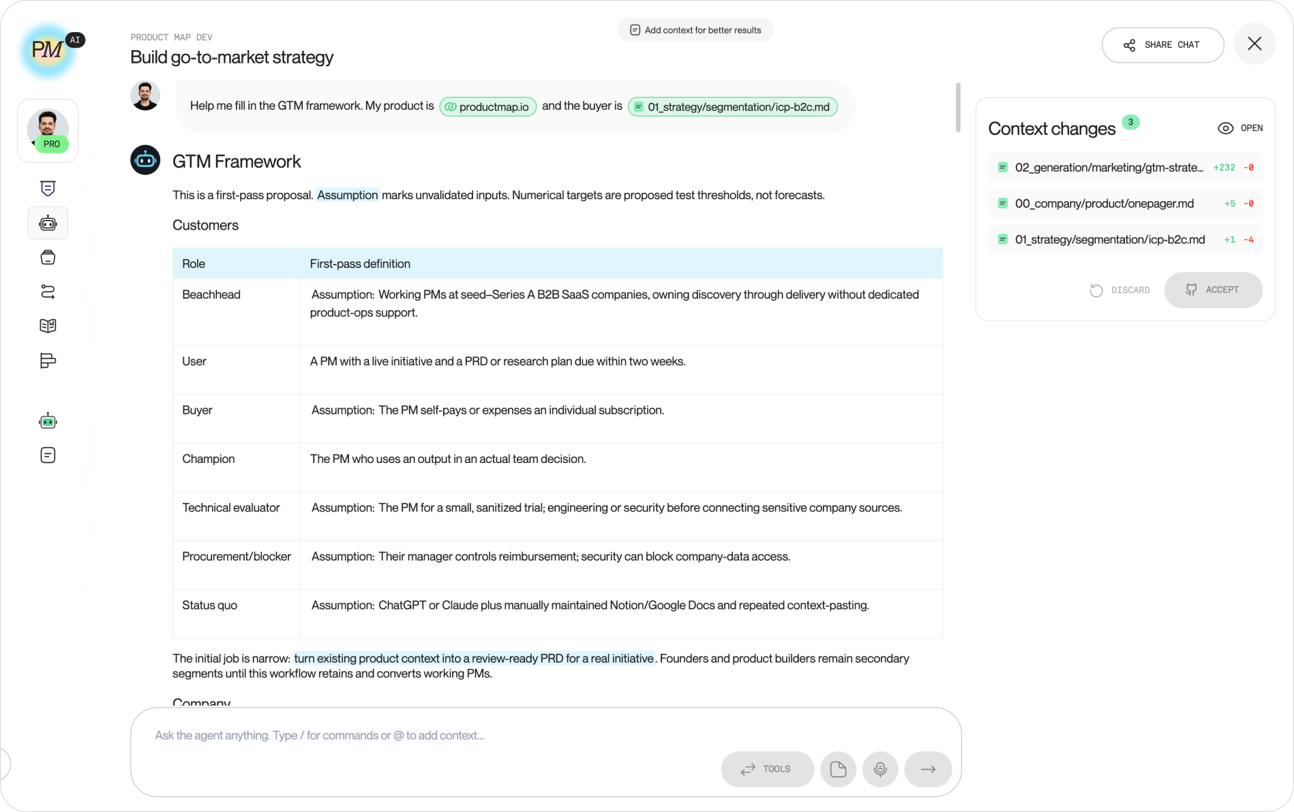Image resolution: width=1294 pixels, height=812 pixels.
Task: Open the gtm-strate... changed file row
Action: pos(1126,168)
